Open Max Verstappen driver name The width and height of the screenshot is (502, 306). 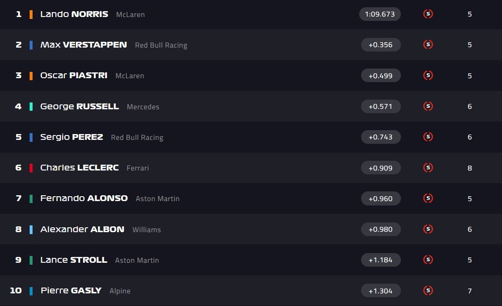pos(84,45)
